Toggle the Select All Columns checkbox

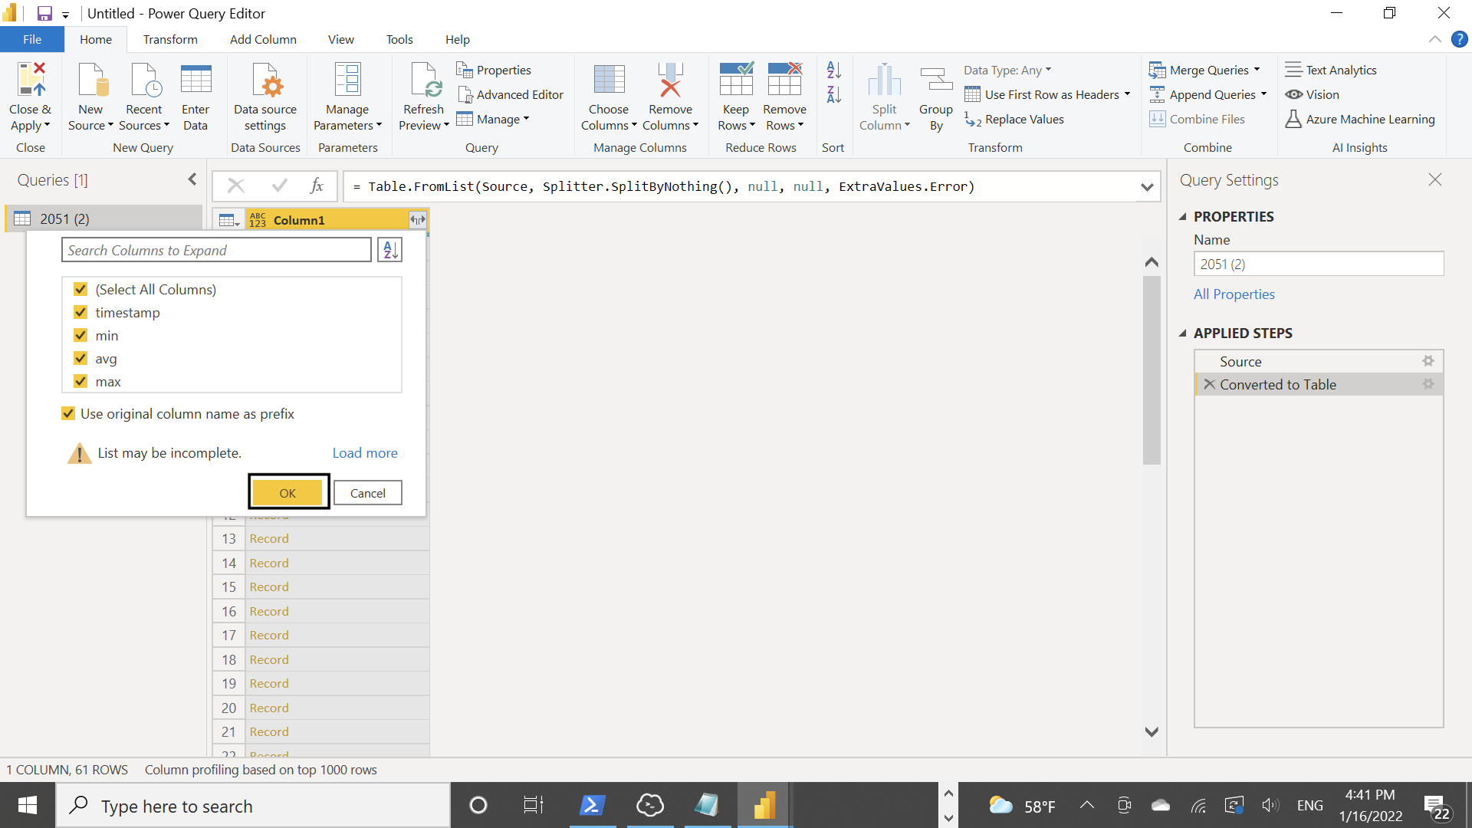click(x=80, y=289)
